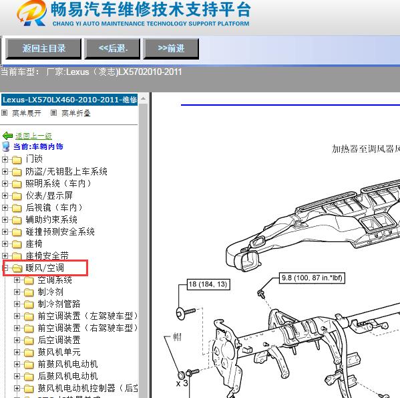
Task: Click the 后视镜 folder icon
Action: click(17, 208)
